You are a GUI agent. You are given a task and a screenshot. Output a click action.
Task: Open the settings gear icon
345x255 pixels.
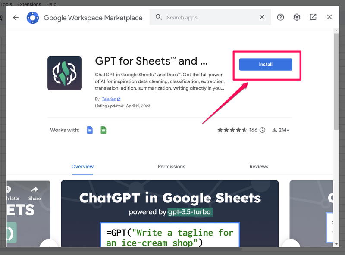[x=297, y=17]
